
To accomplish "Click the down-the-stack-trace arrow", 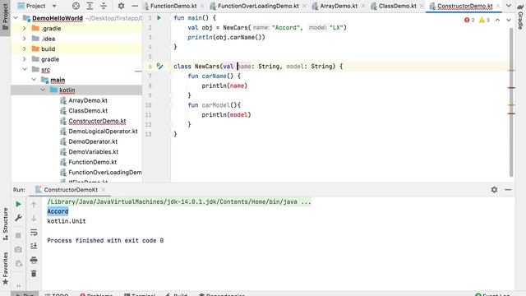I will pos(34,218).
